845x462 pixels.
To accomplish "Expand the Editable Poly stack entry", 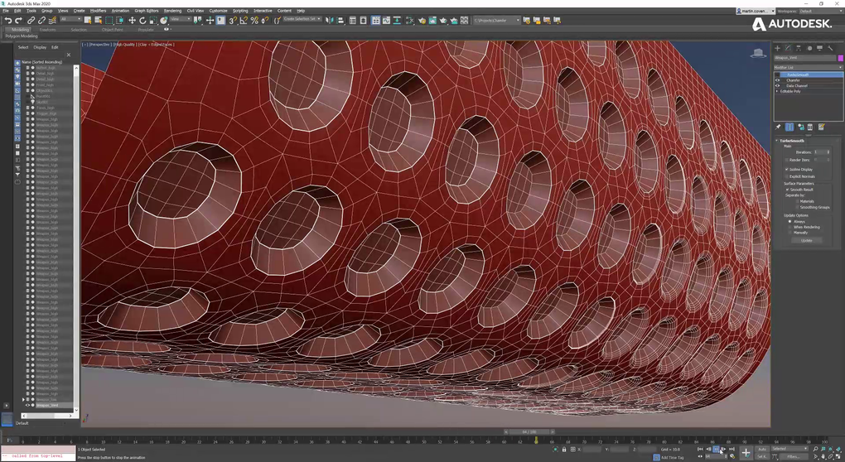I will pos(777,91).
